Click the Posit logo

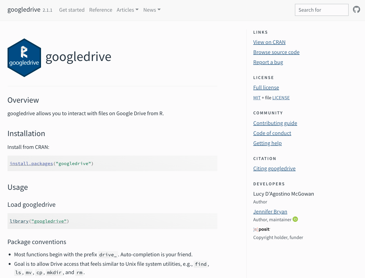click(x=261, y=230)
